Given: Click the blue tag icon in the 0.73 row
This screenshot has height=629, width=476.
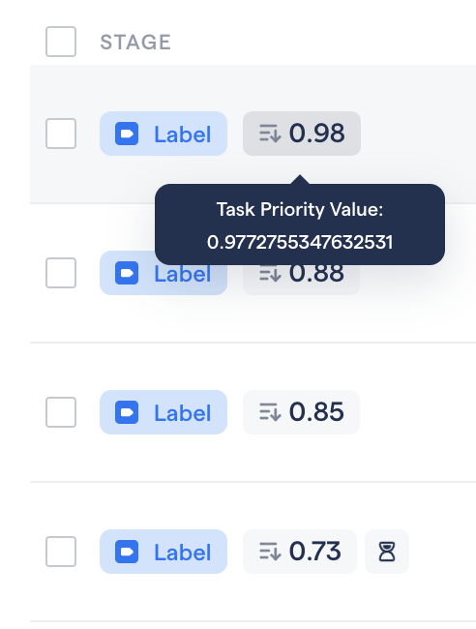Looking at the screenshot, I should pos(127,552).
